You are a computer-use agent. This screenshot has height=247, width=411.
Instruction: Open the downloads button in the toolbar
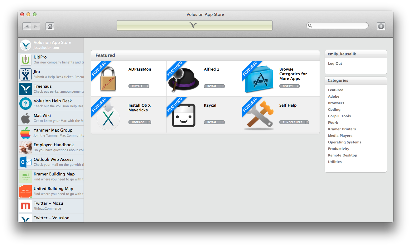coord(381,26)
